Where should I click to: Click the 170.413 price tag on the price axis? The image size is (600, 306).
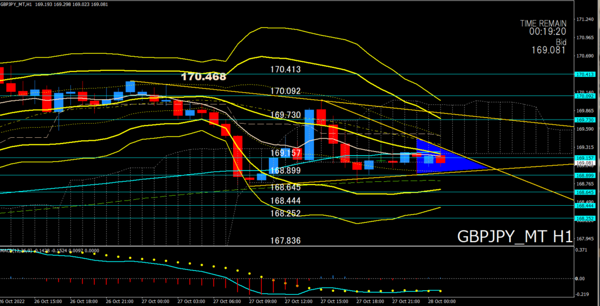[585, 74]
